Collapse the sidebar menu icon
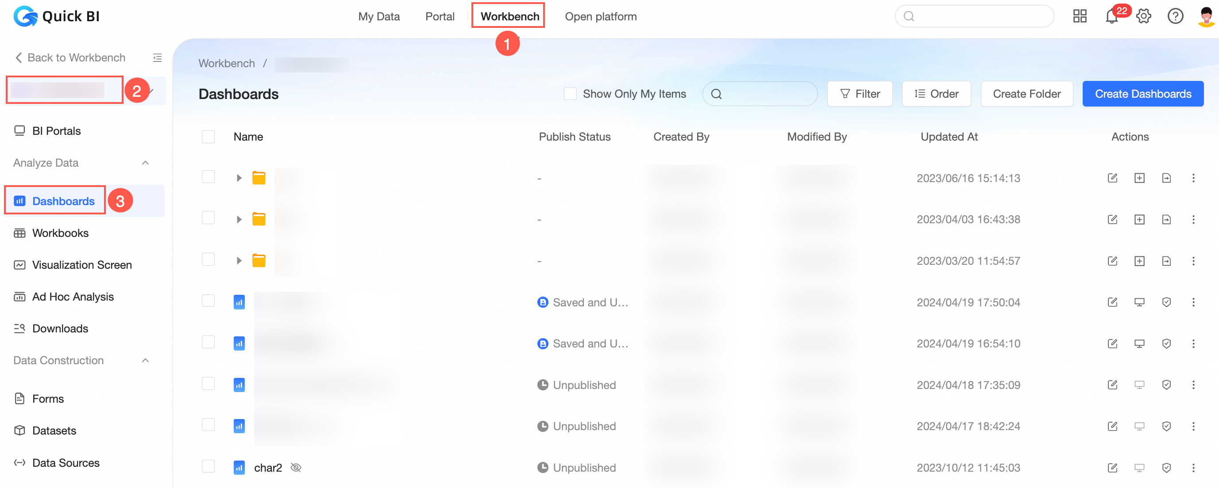 point(157,57)
